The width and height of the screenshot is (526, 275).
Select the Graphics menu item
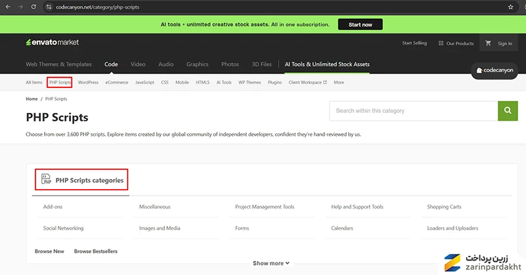click(x=197, y=64)
